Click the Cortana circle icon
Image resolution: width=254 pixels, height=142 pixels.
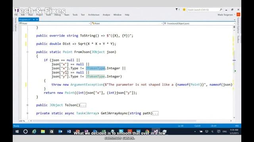[x=25, y=131]
